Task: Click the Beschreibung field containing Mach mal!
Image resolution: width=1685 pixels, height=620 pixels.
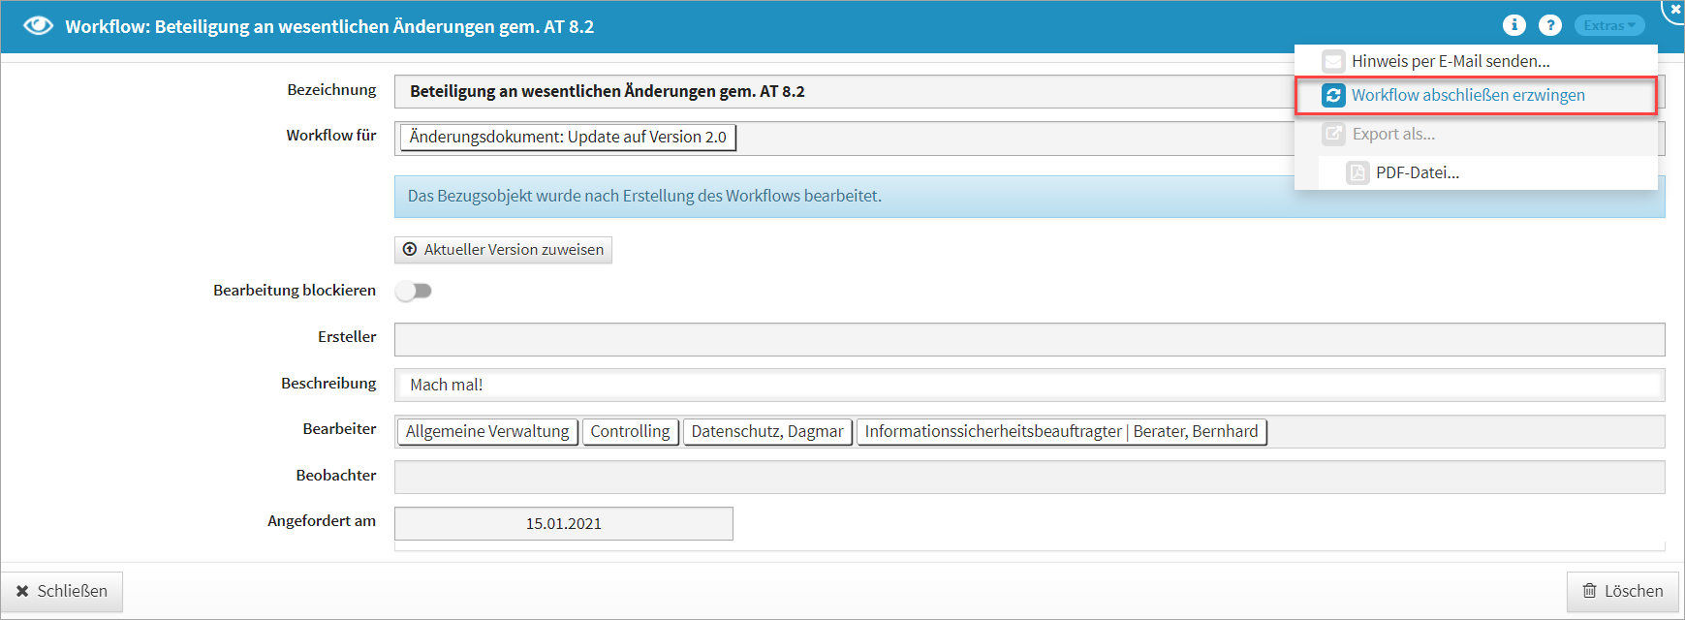Action: pyautogui.click(x=1029, y=385)
